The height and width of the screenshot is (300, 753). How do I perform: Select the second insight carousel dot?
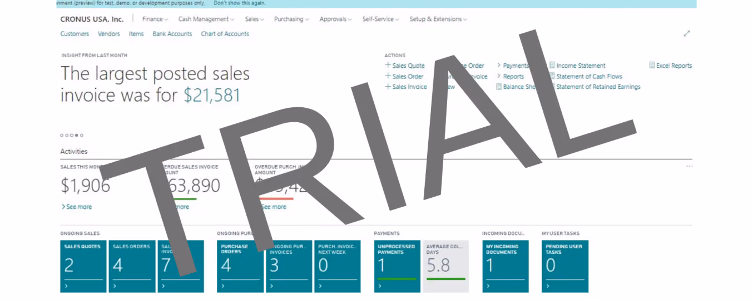[67, 135]
